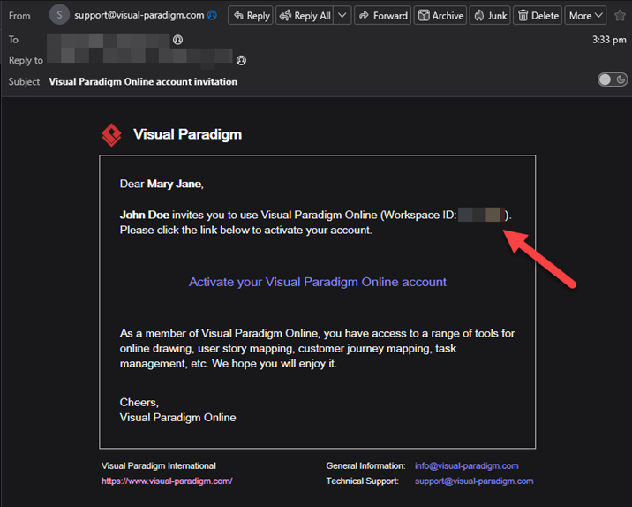Forward this email
The width and height of the screenshot is (632, 507).
(x=382, y=15)
